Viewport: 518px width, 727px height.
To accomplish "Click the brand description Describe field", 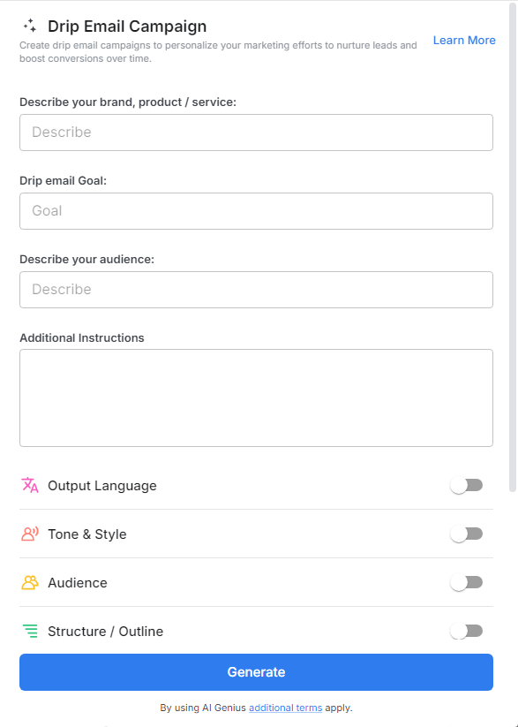I will tap(256, 132).
